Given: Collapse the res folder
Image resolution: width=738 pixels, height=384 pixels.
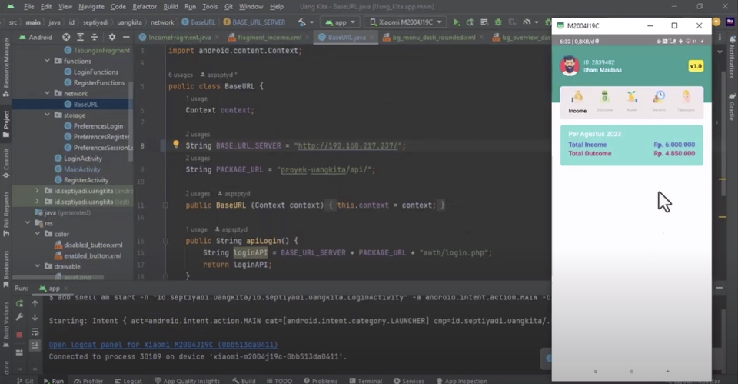Looking at the screenshot, I should point(28,223).
